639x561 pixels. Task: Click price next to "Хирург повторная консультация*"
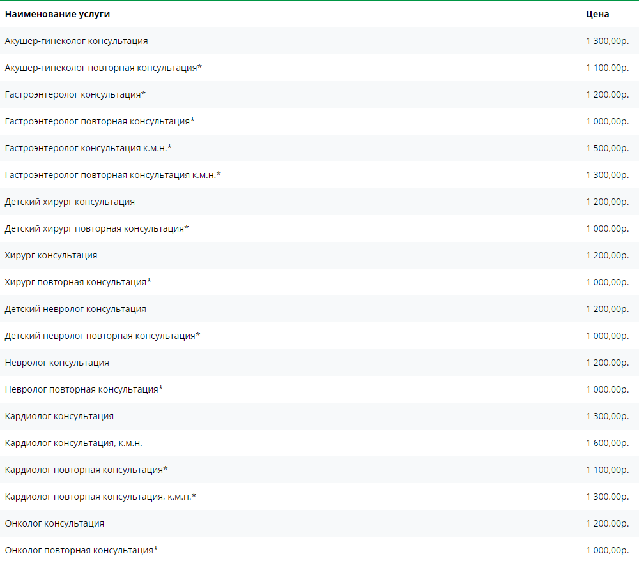pos(607,282)
